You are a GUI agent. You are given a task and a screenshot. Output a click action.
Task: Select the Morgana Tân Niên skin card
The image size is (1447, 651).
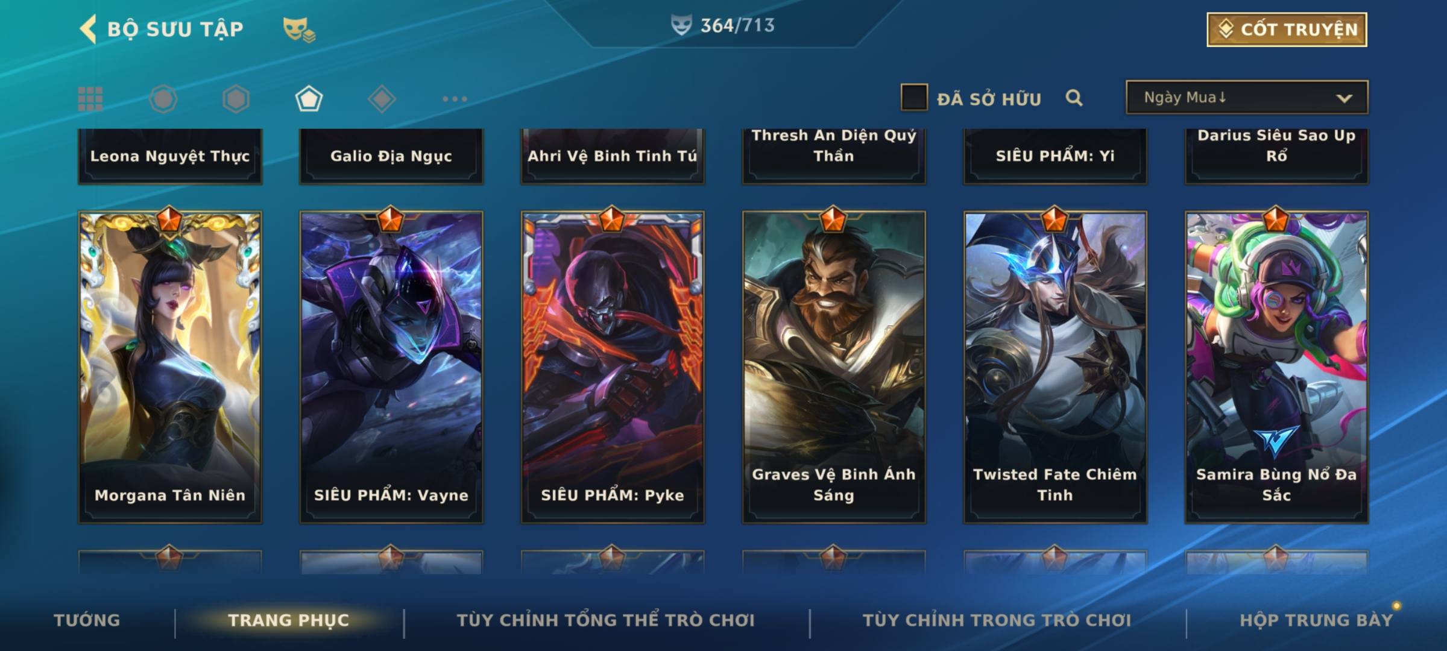coord(170,366)
